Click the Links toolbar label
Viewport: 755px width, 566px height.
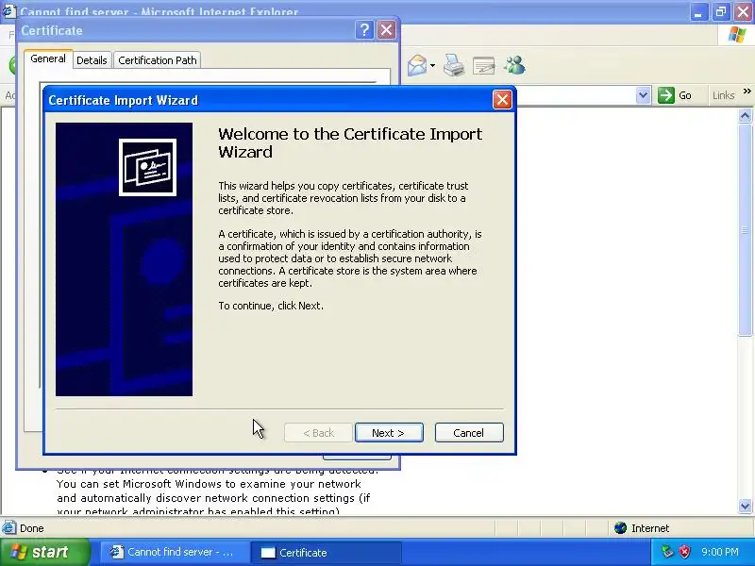click(723, 95)
